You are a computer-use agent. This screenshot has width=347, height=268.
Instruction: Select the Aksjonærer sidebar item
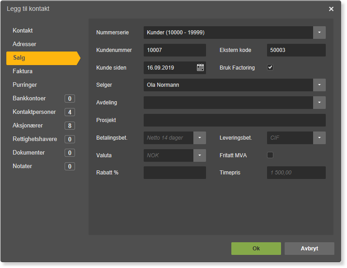coord(28,126)
